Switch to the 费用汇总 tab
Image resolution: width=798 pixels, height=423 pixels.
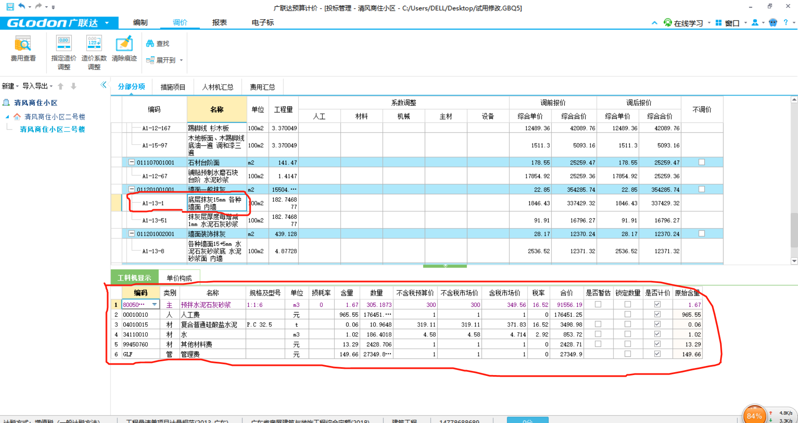pos(262,87)
